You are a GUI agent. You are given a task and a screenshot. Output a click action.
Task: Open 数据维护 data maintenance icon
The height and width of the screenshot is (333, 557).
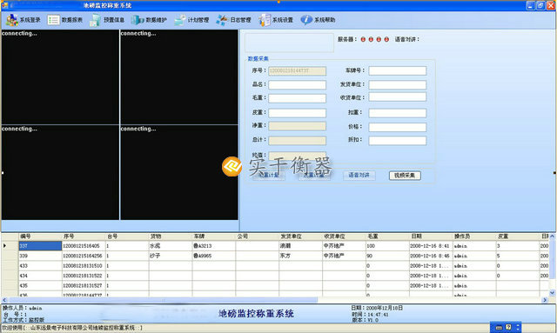(138, 20)
